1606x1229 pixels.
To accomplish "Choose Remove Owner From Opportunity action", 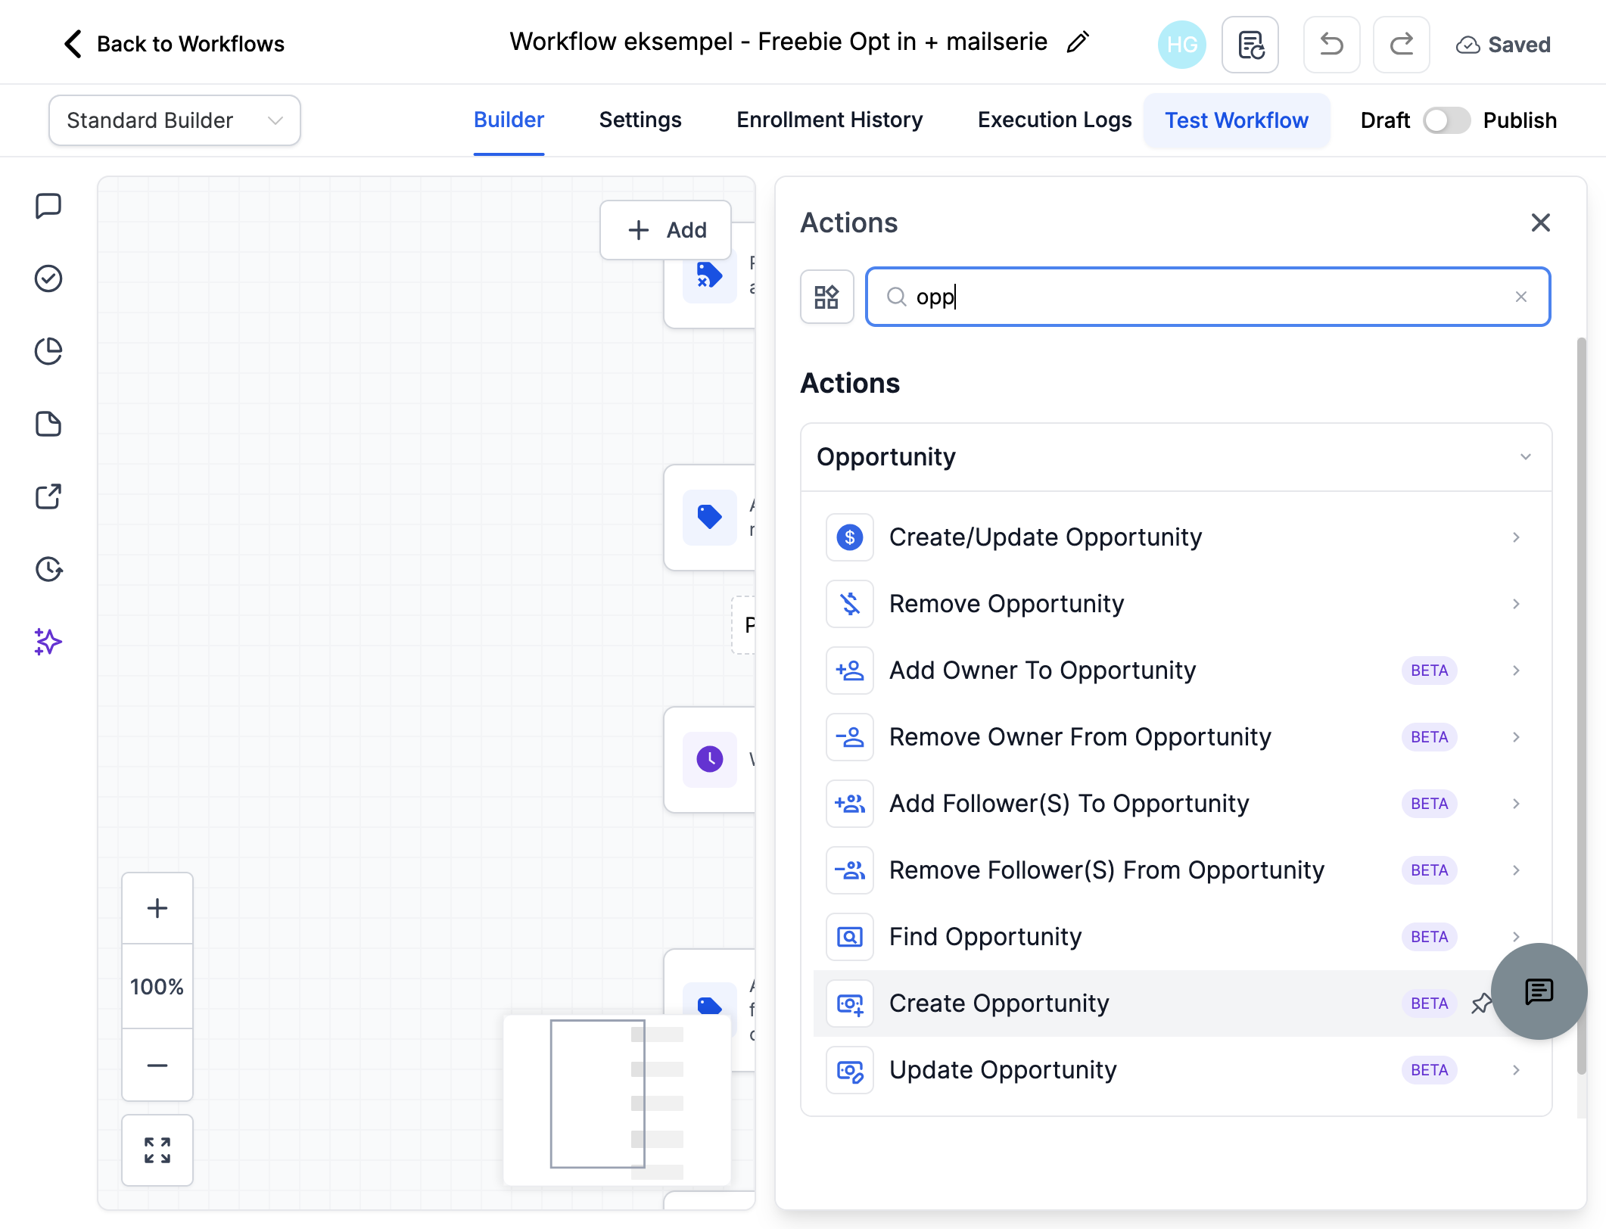I will [x=1176, y=737].
